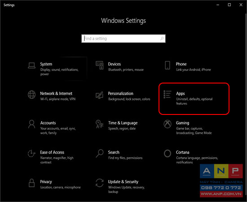Click the Personalization pen and monitor icon
This screenshot has width=247, height=202.
[100, 95]
